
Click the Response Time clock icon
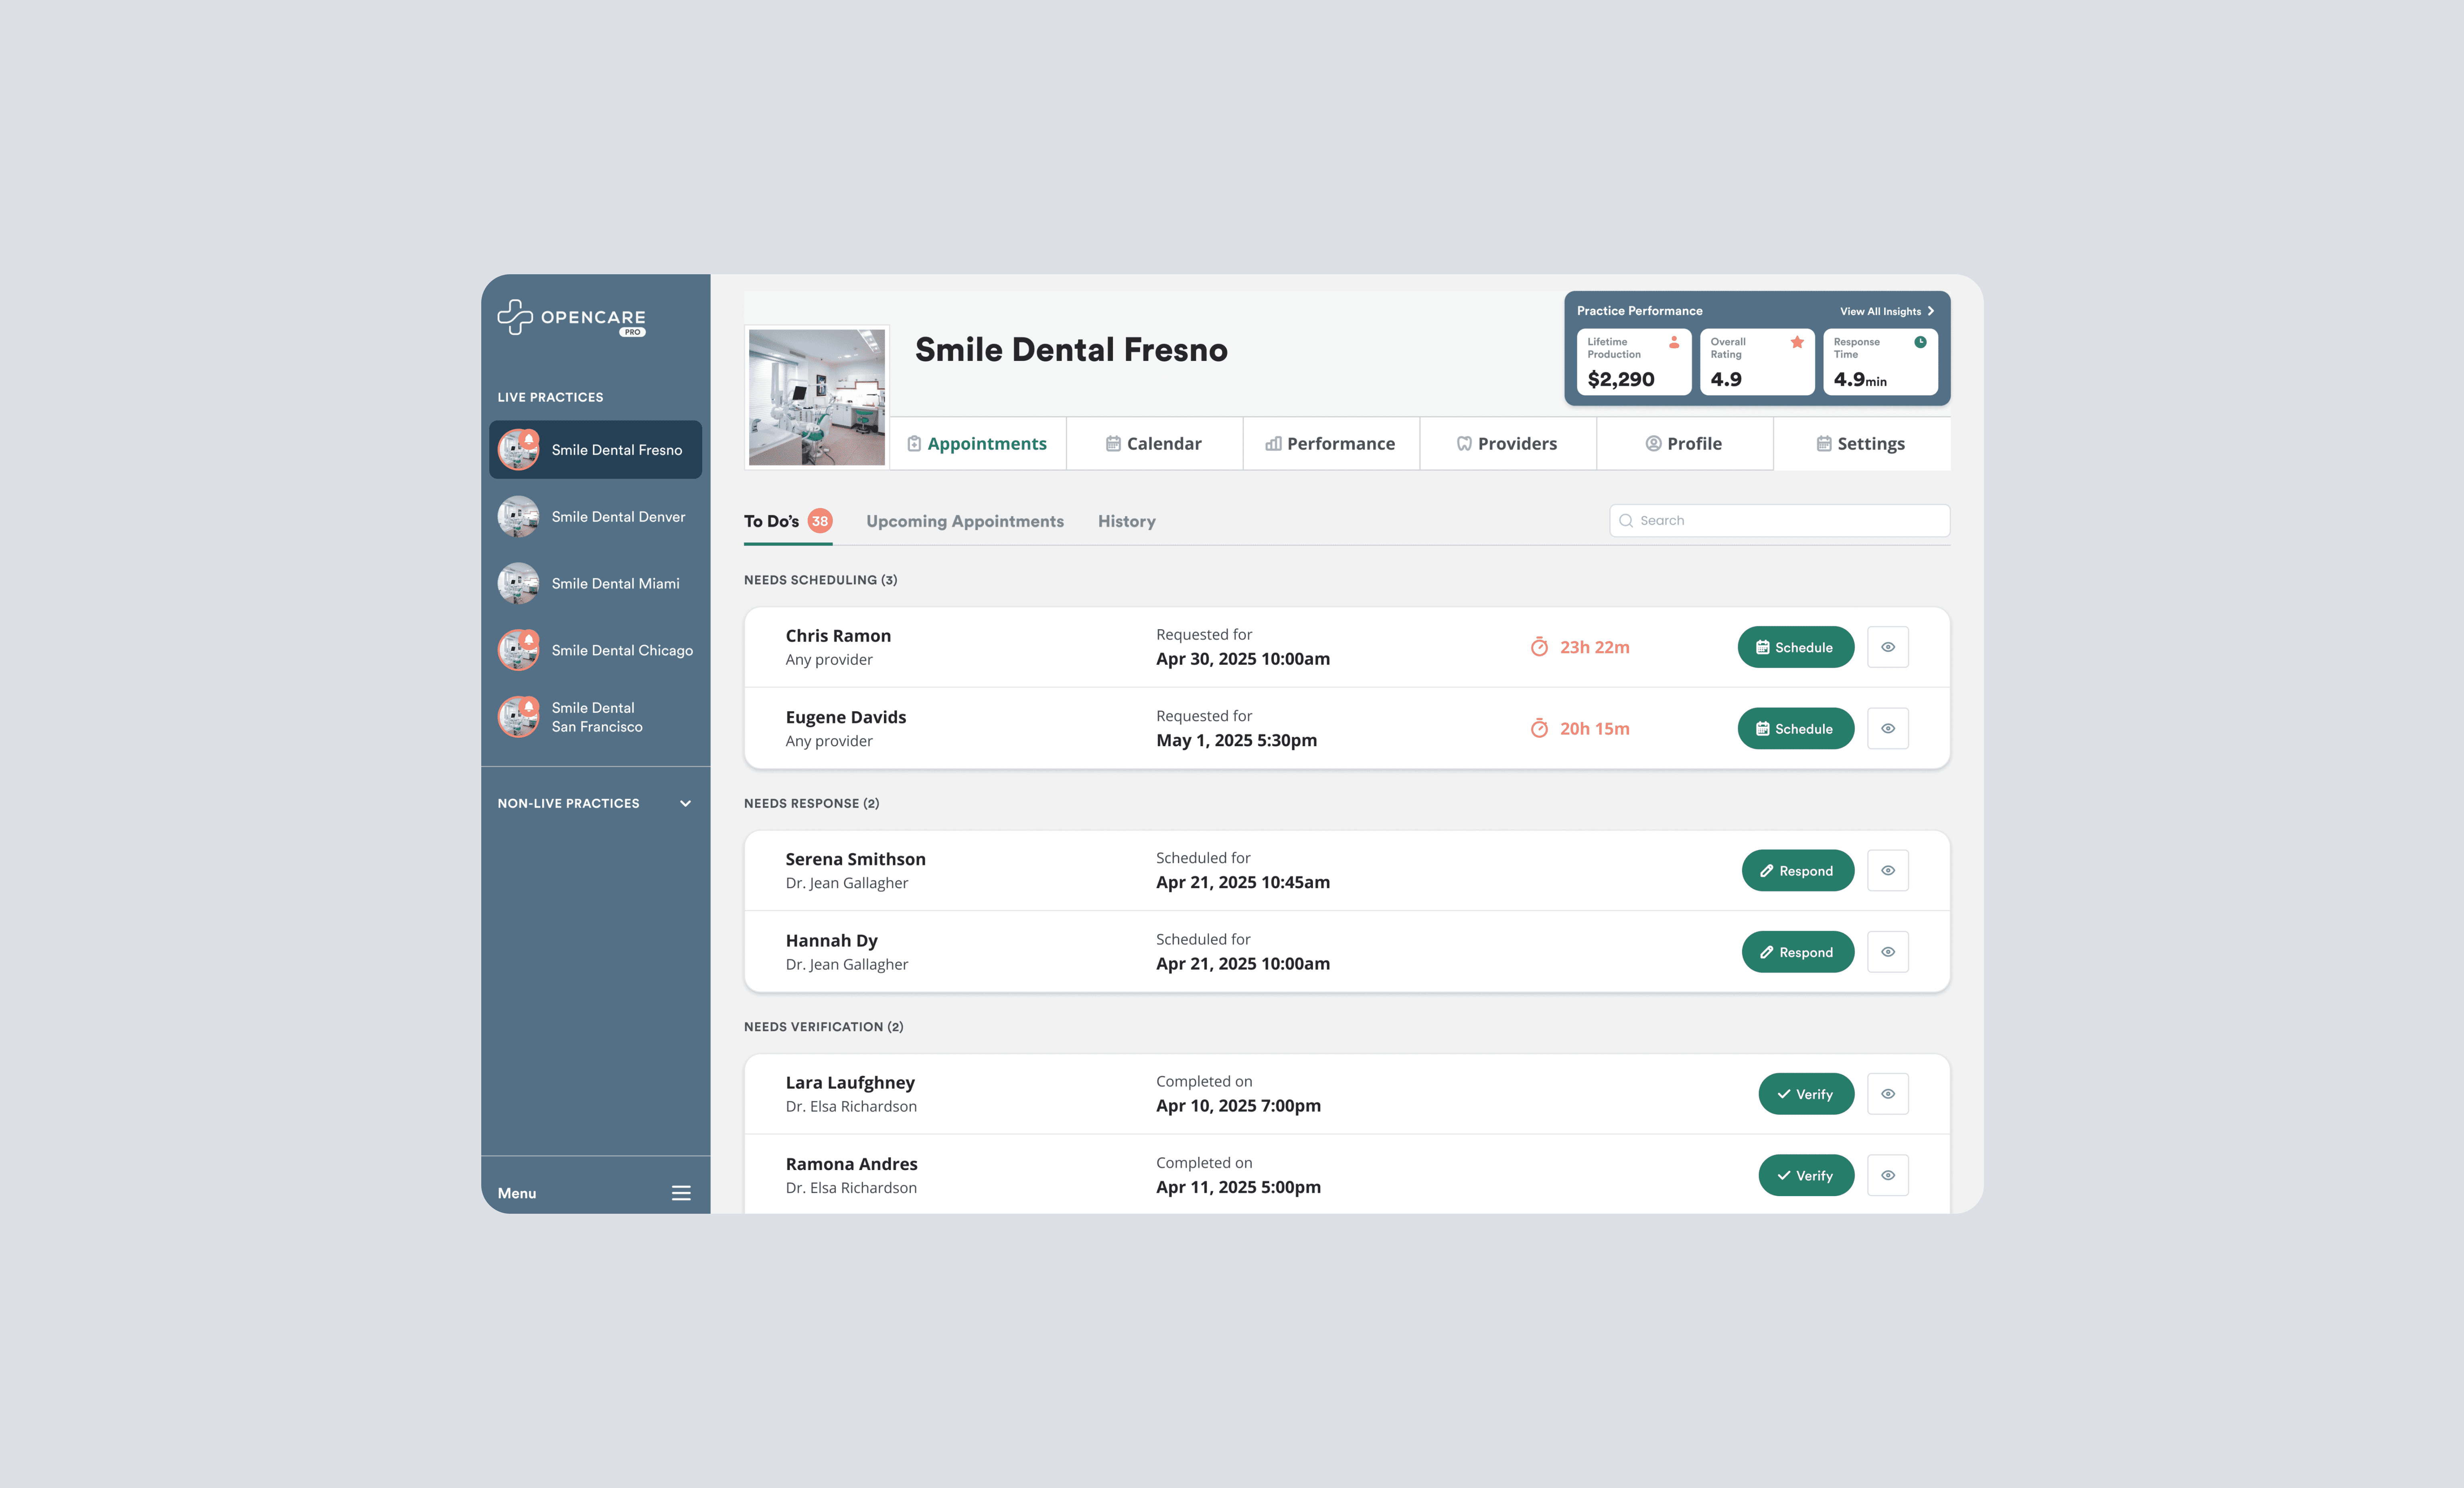(1920, 342)
